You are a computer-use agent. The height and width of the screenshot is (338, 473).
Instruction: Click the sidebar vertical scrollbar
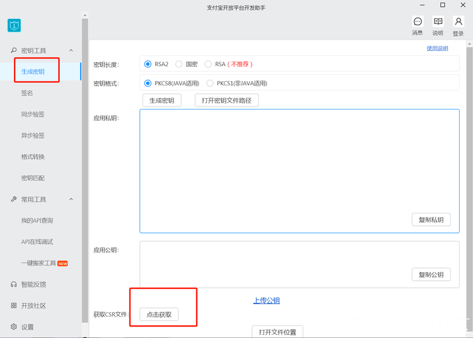point(85,170)
